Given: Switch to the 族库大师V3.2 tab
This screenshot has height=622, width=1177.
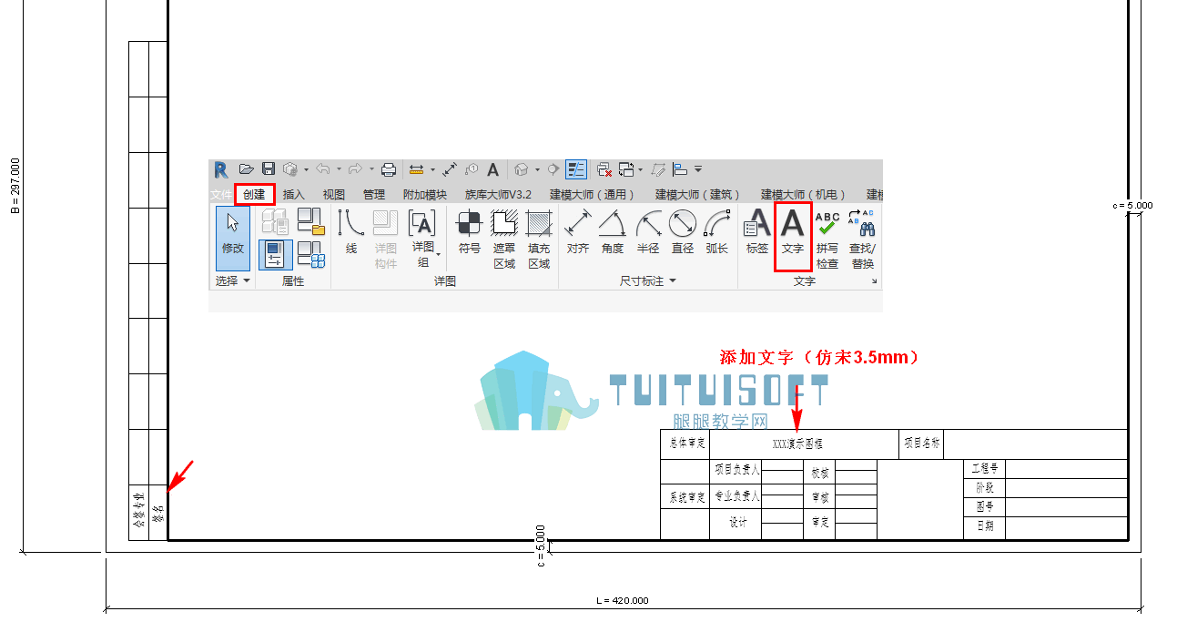Looking at the screenshot, I should [x=498, y=195].
